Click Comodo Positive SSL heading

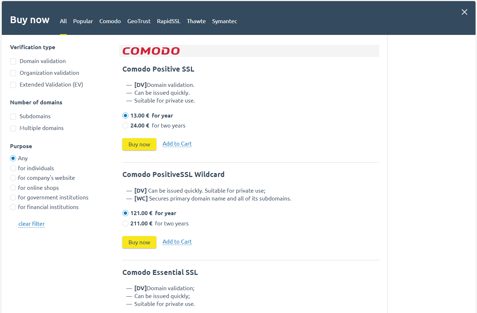(x=158, y=69)
